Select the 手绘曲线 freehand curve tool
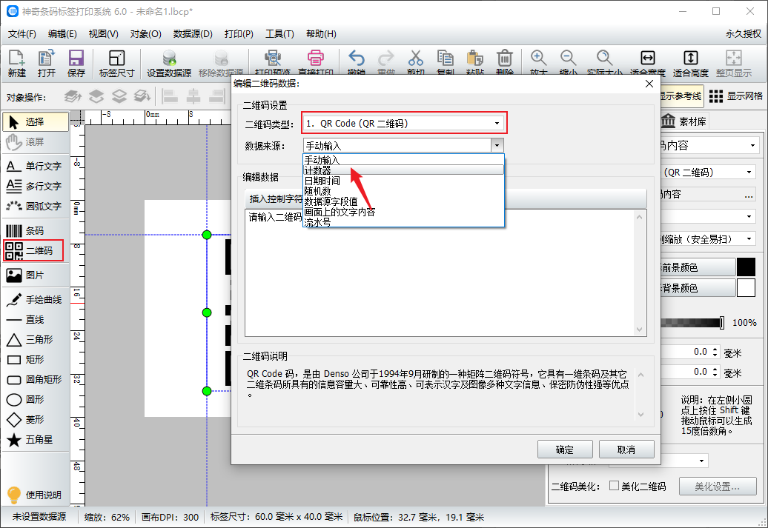 click(x=36, y=299)
